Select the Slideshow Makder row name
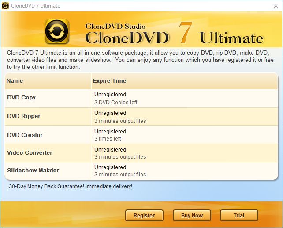The image size is (283, 228). [33, 171]
